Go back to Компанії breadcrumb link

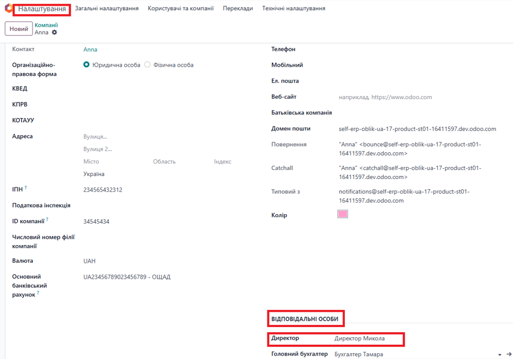tap(46, 25)
